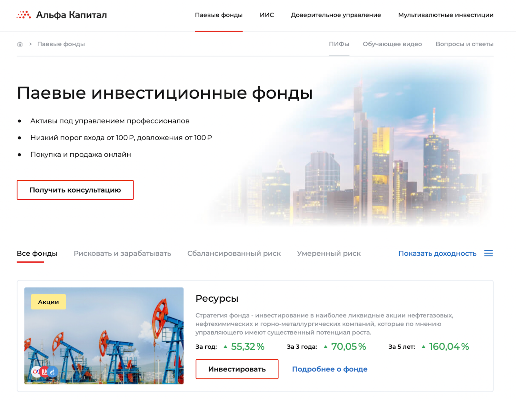This screenshot has width=516, height=401.
Task: Open the hamburger list view icon
Action: click(489, 253)
